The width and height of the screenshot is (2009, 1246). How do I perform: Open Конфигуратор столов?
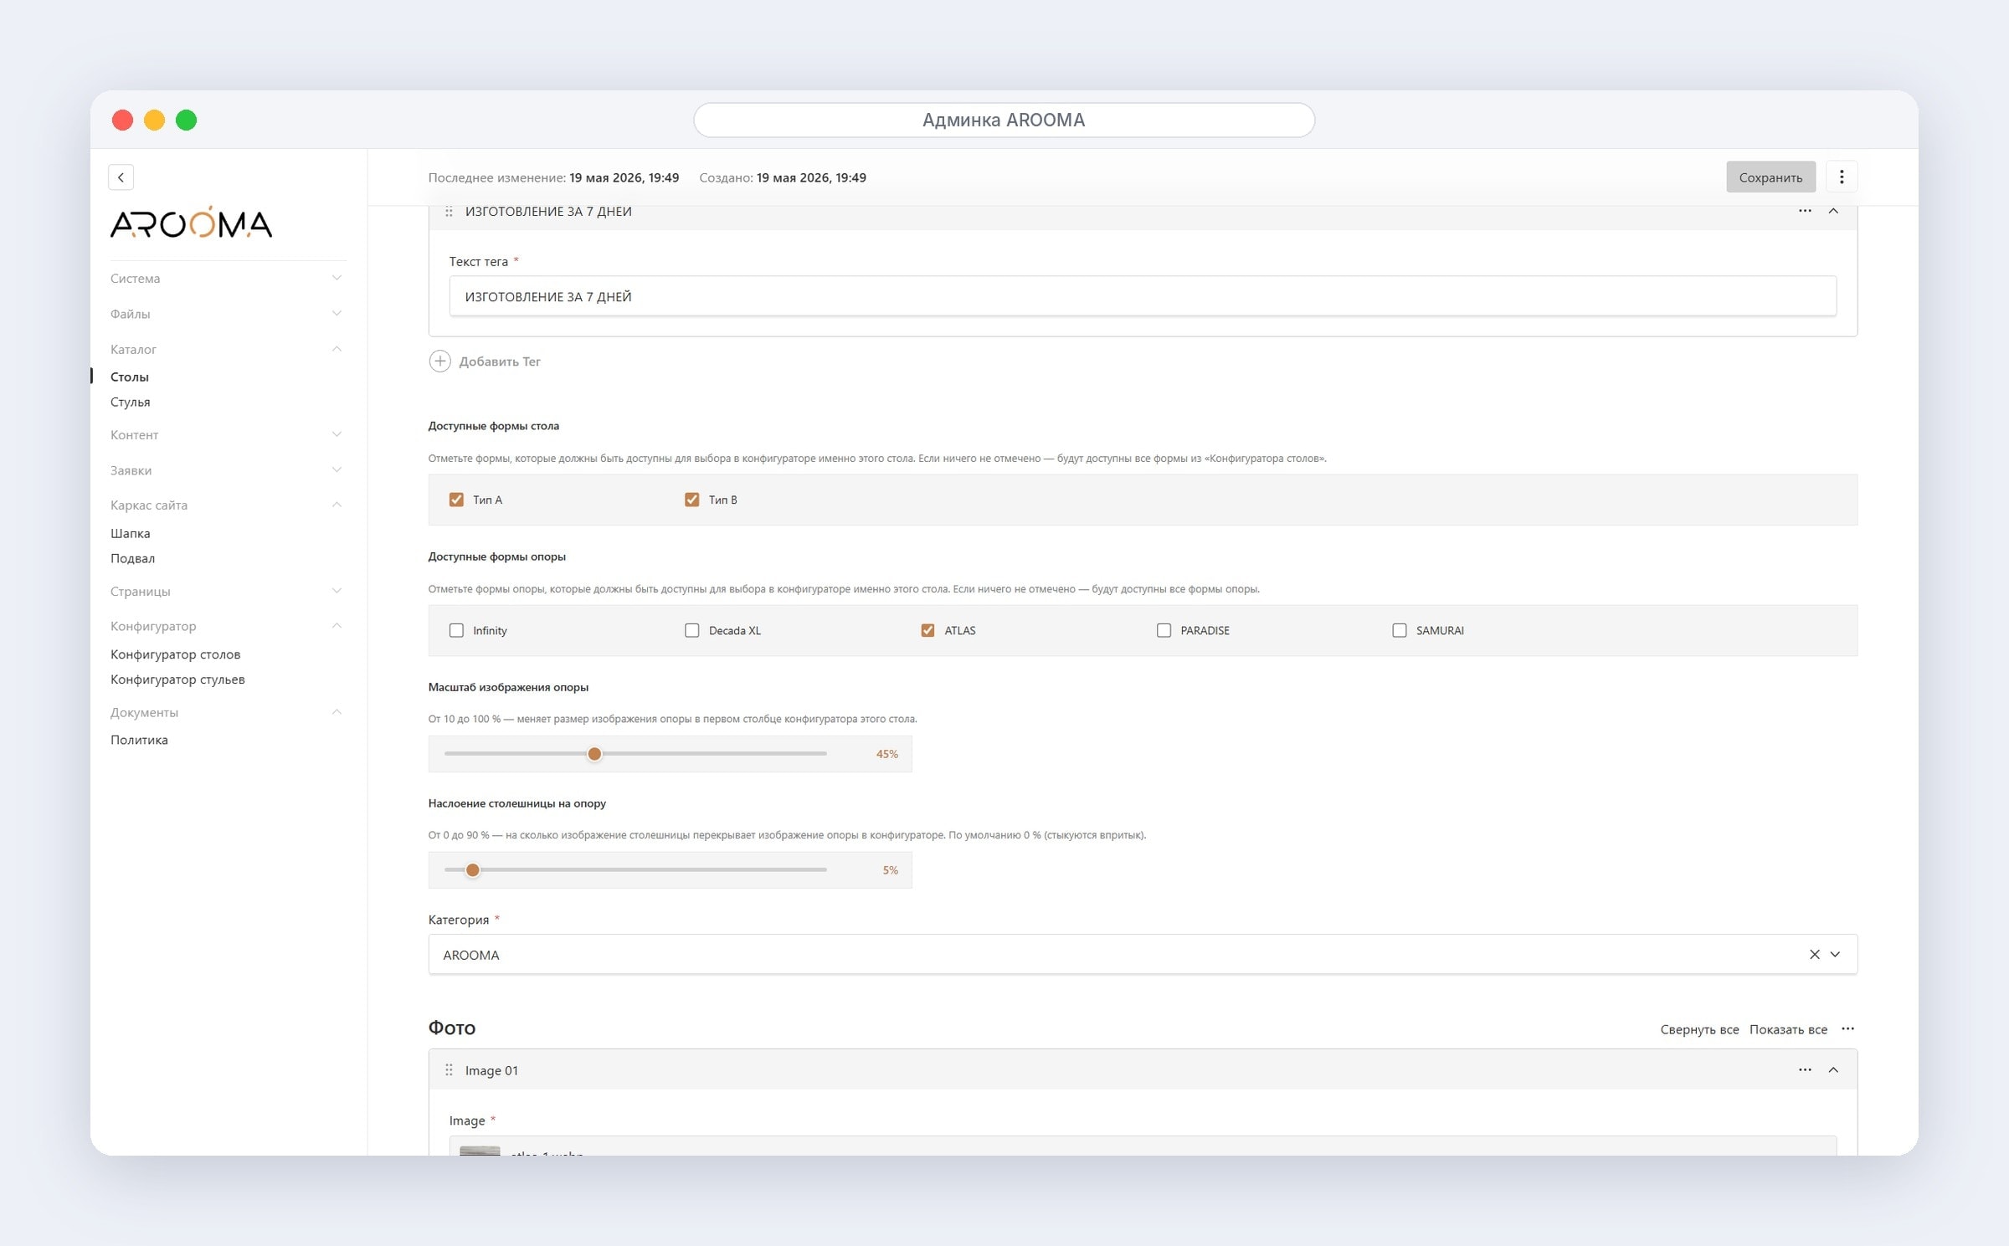(x=176, y=654)
